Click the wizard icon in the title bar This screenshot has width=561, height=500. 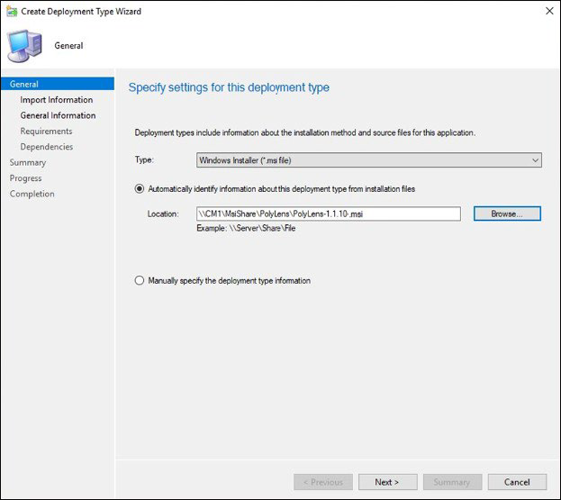click(x=12, y=11)
